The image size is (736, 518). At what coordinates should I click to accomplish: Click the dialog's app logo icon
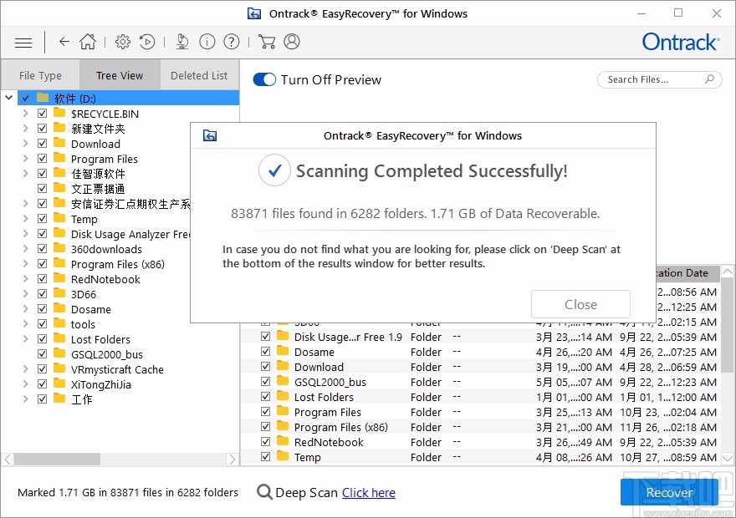210,136
